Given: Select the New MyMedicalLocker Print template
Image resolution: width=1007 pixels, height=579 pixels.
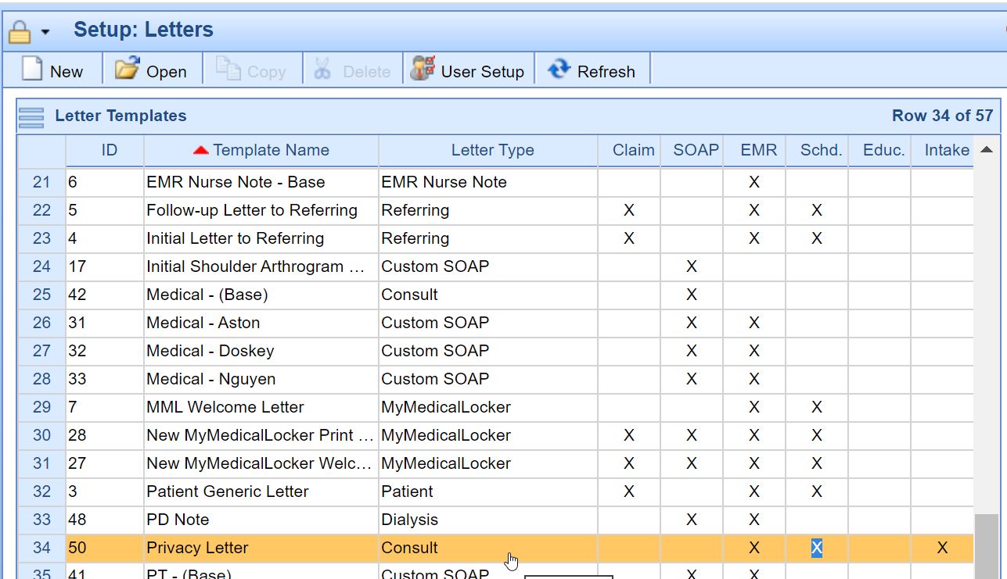Looking at the screenshot, I should coord(261,435).
